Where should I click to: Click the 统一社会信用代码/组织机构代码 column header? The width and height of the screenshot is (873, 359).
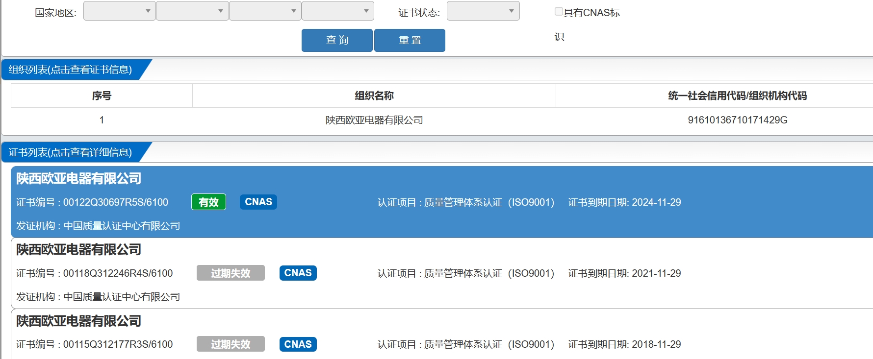[x=737, y=96]
